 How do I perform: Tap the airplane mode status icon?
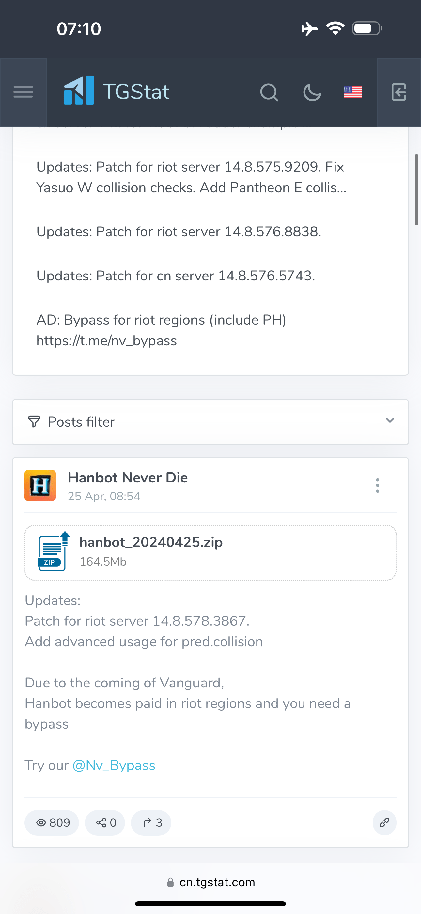(x=310, y=28)
